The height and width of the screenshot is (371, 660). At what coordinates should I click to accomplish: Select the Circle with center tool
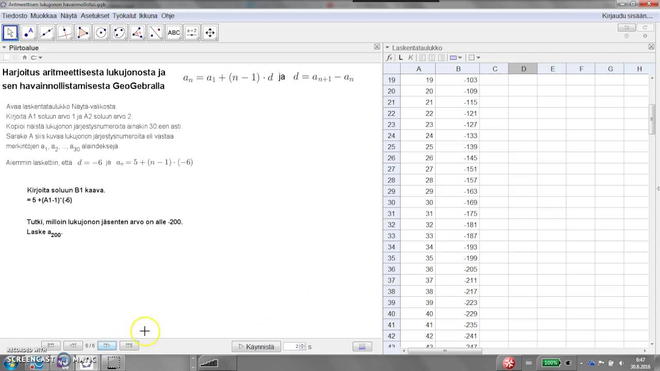[x=101, y=32]
